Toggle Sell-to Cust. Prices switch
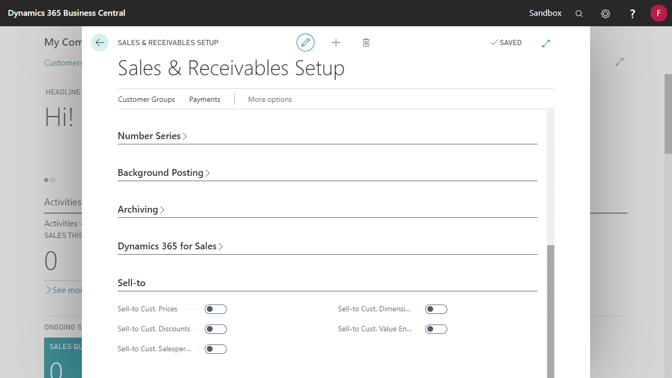The width and height of the screenshot is (672, 378). [x=216, y=309]
